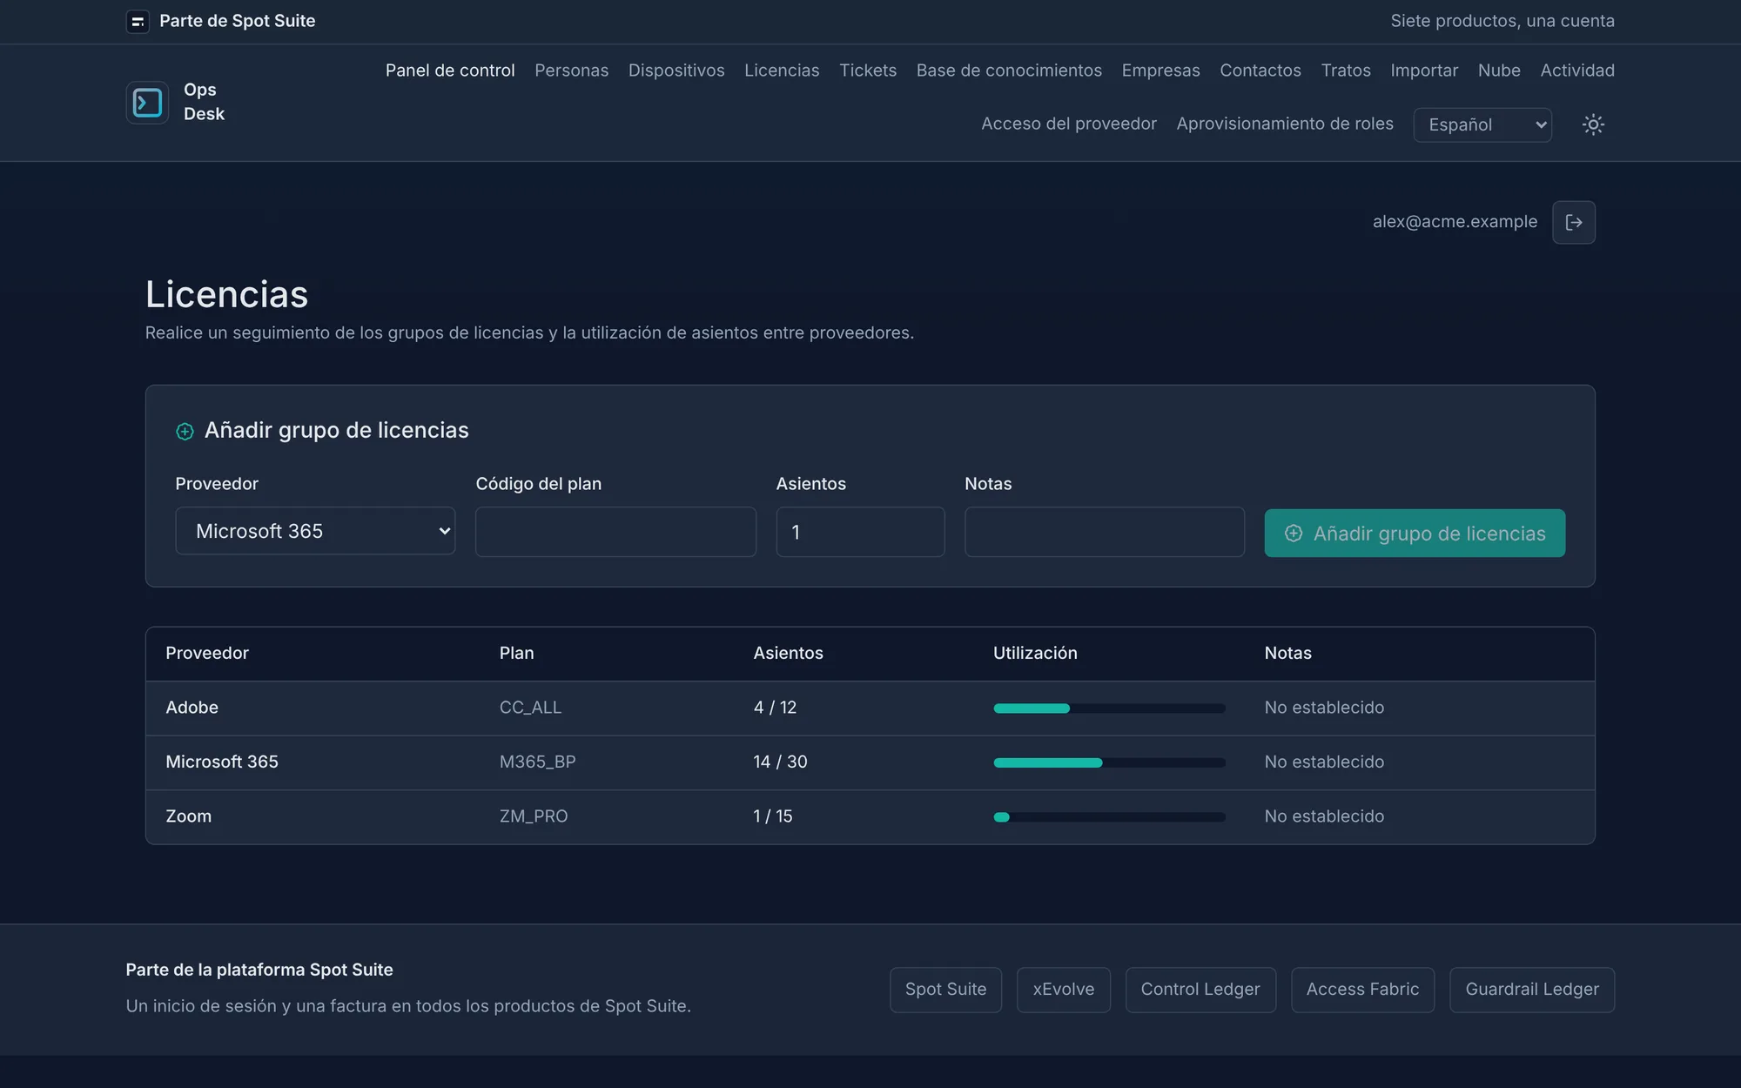The height and width of the screenshot is (1088, 1741).
Task: Click the M365_BP plan code
Action: click(537, 762)
